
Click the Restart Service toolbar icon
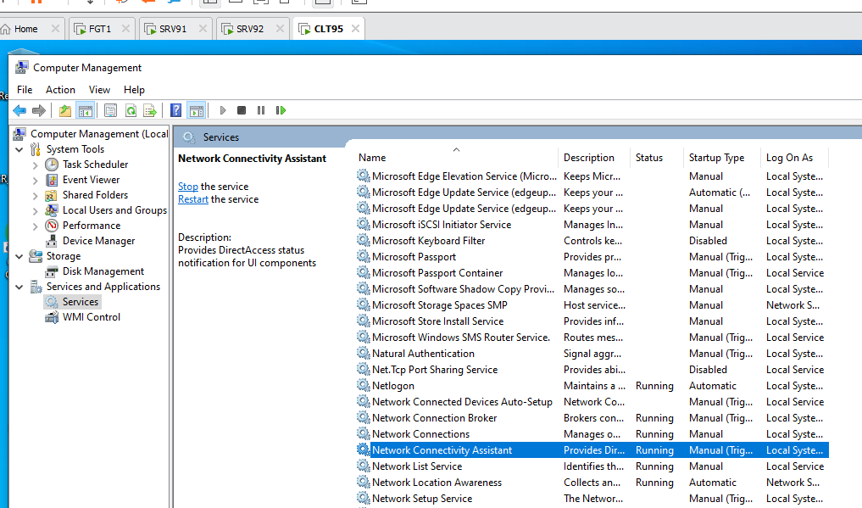click(281, 110)
